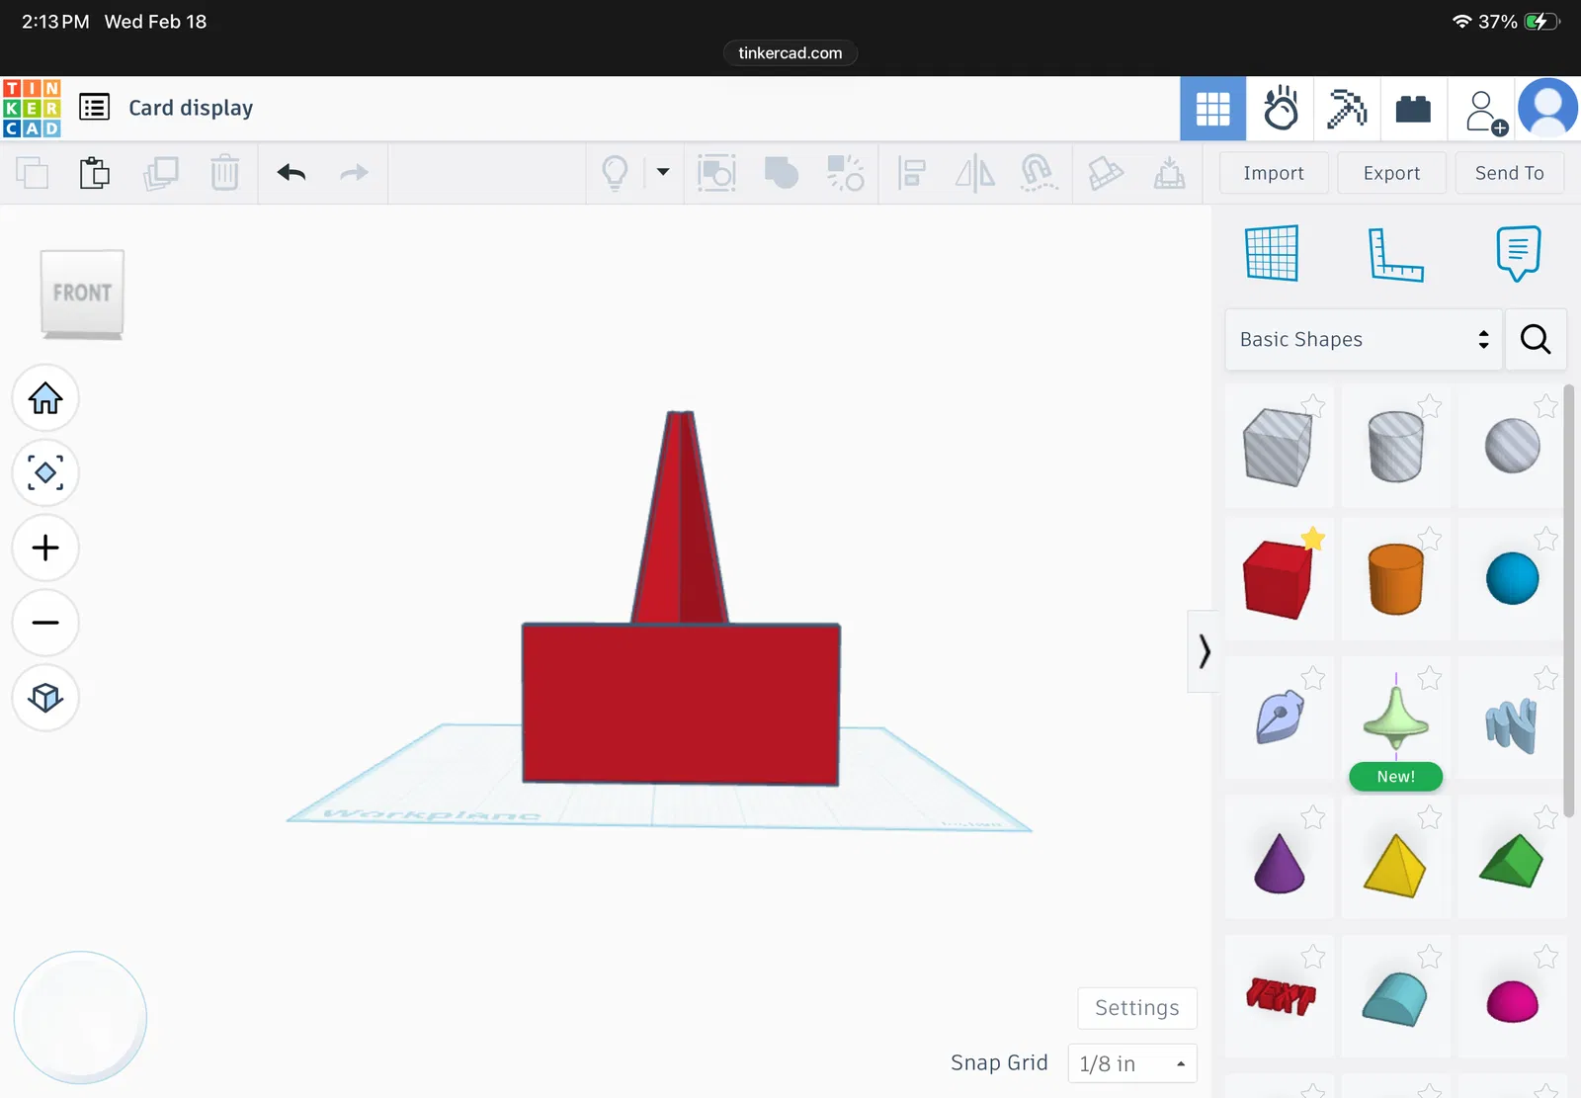Click the Ungroup shapes icon
This screenshot has height=1098, width=1581.
click(x=846, y=173)
